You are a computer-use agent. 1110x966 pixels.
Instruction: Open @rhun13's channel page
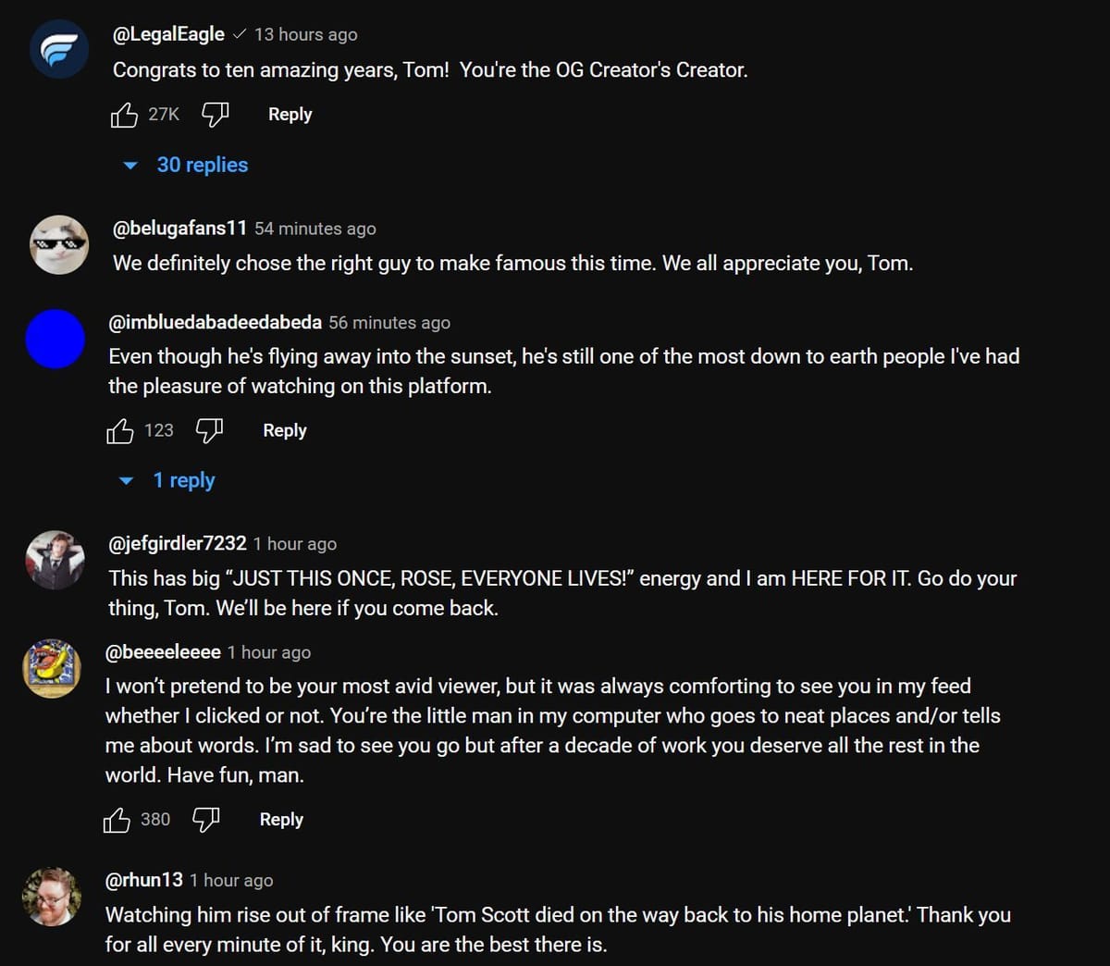(143, 880)
